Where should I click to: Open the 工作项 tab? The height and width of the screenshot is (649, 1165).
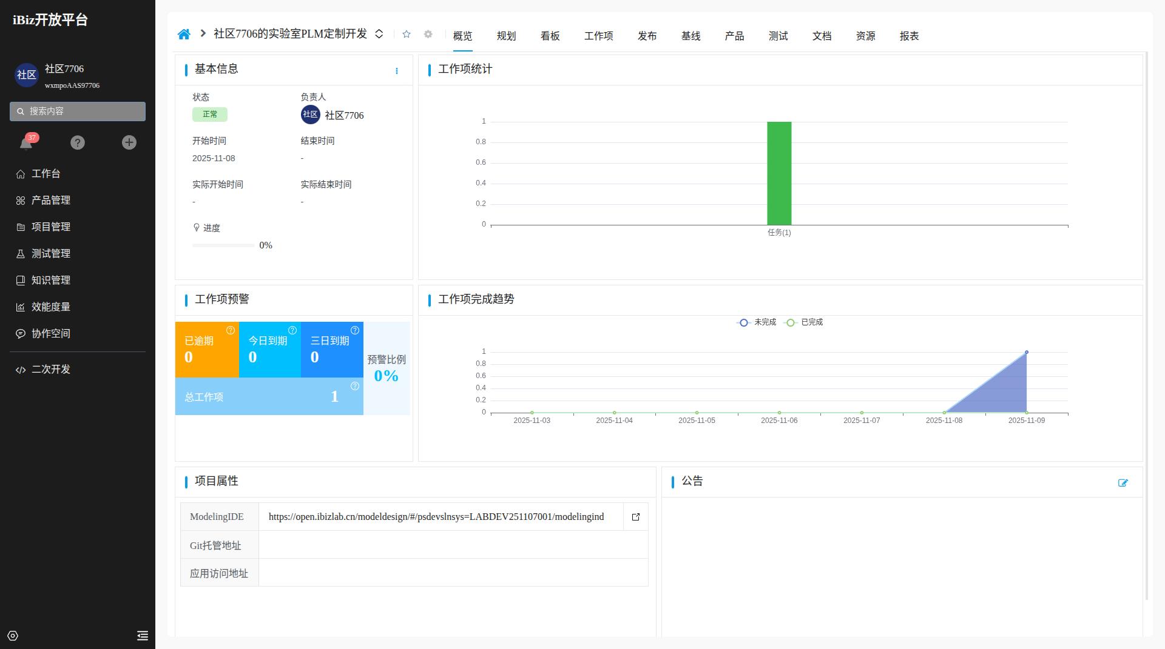598,36
